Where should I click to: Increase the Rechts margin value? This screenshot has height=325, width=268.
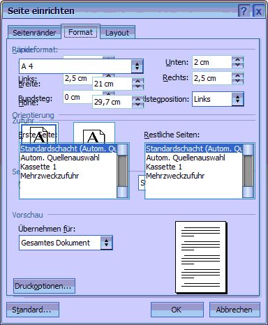coord(238,75)
